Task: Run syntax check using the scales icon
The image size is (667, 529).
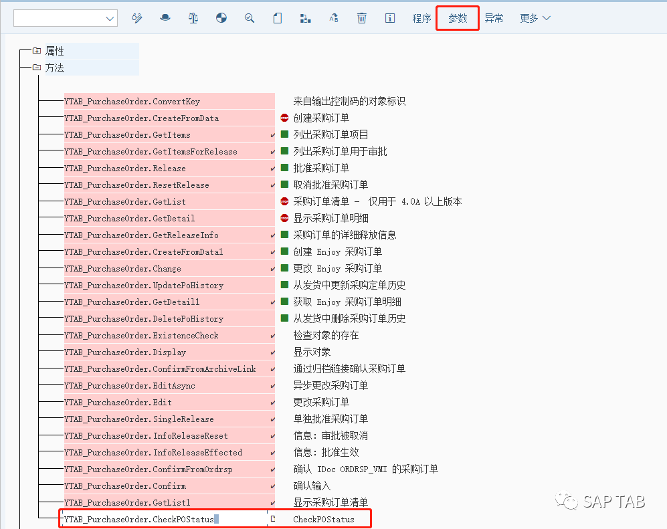Action: point(193,18)
